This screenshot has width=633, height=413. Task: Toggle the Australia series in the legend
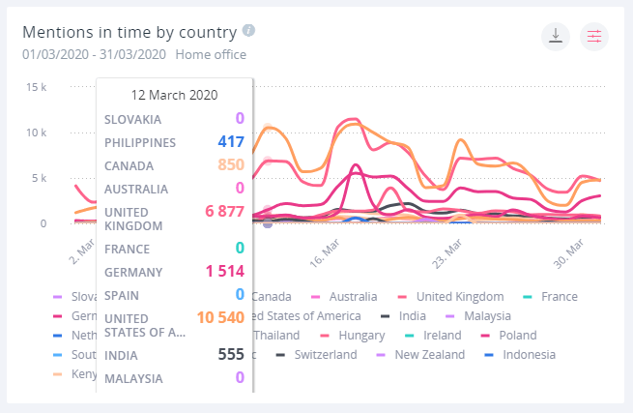coord(352,297)
